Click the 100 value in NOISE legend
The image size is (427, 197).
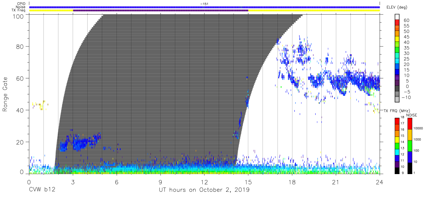click(x=416, y=150)
